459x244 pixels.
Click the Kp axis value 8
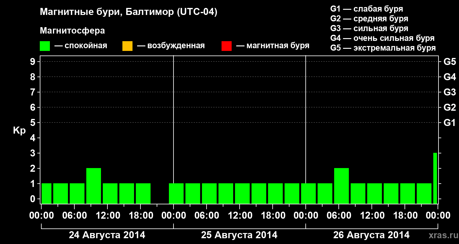[33, 77]
